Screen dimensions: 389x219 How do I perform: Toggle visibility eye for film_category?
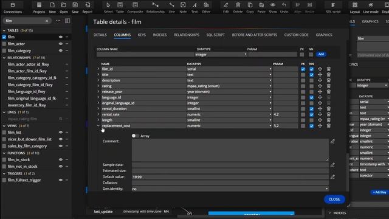[61, 50]
